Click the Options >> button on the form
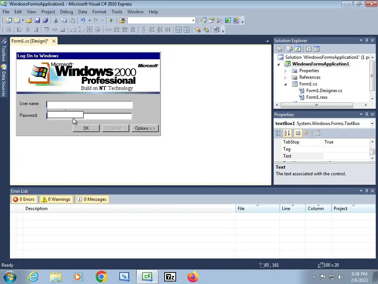 (145, 128)
